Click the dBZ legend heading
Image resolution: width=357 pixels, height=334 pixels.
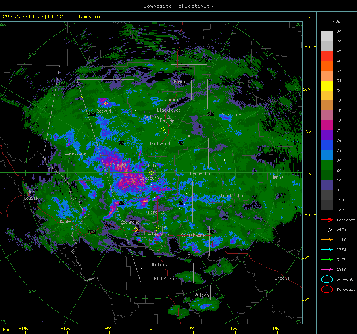(336, 21)
